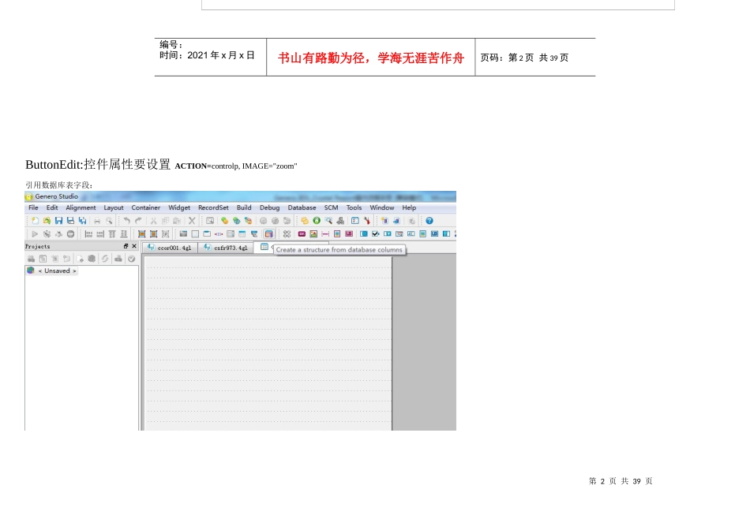Open the Database menu
The image size is (750, 530).
point(302,208)
